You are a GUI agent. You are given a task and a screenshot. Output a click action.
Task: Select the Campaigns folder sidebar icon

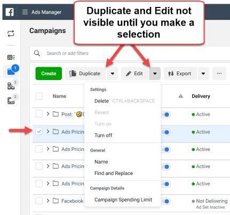pos(11,71)
